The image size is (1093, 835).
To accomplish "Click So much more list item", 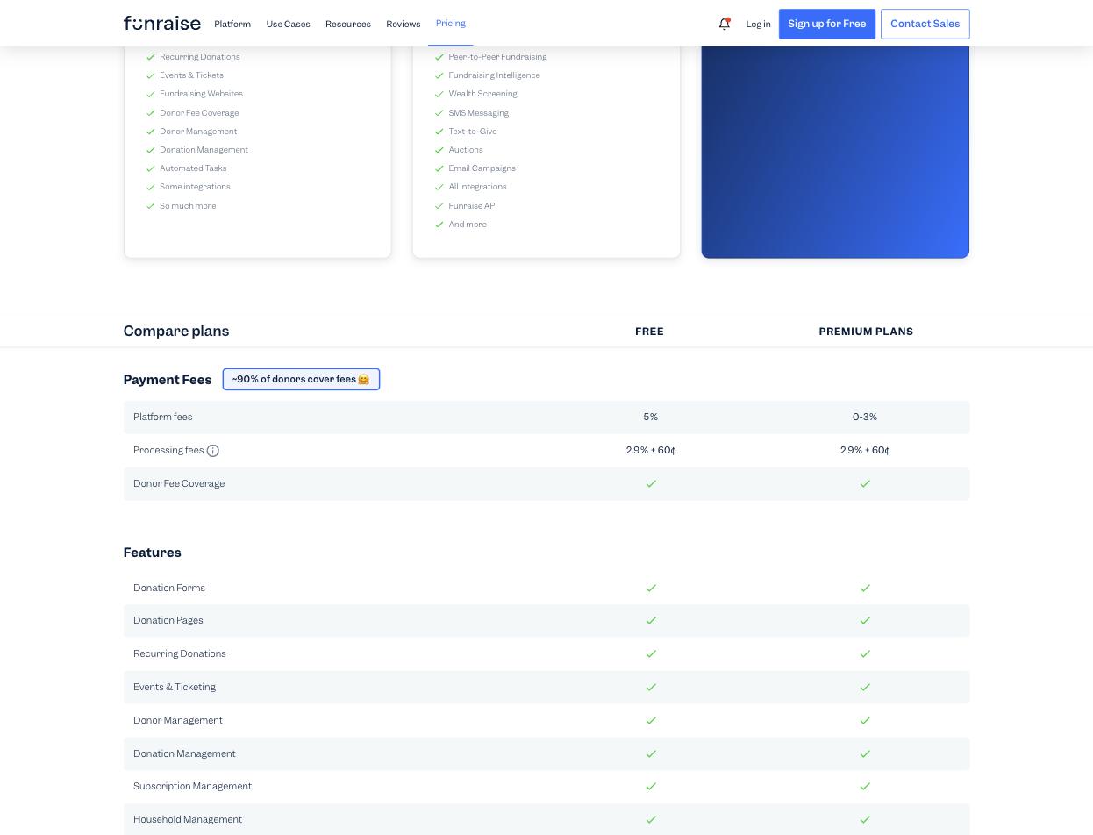I will pyautogui.click(x=188, y=206).
